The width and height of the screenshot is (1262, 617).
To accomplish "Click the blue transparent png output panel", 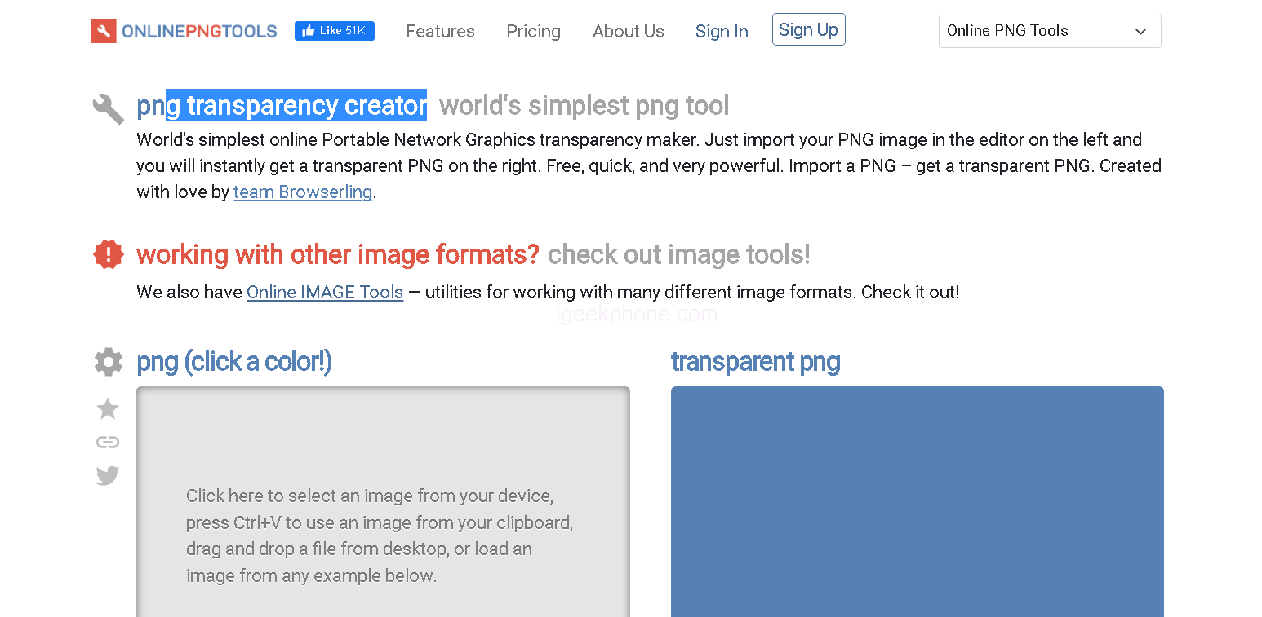I will (x=917, y=501).
